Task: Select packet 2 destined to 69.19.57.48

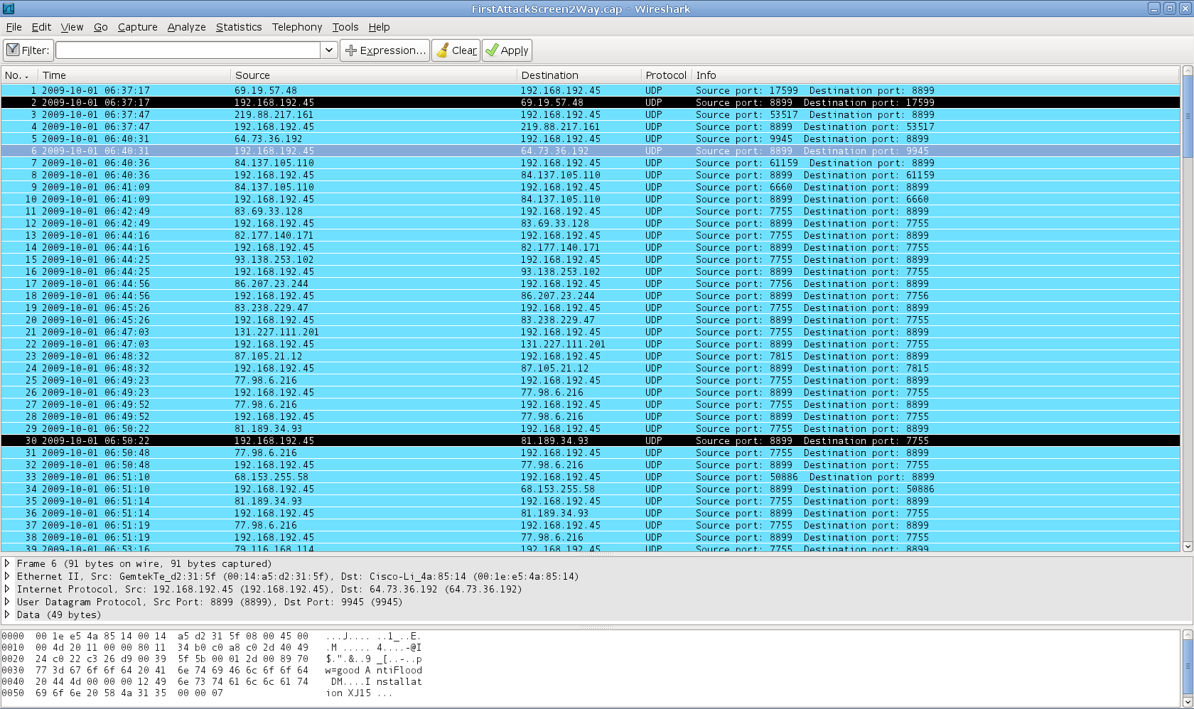Action: pyautogui.click(x=590, y=102)
